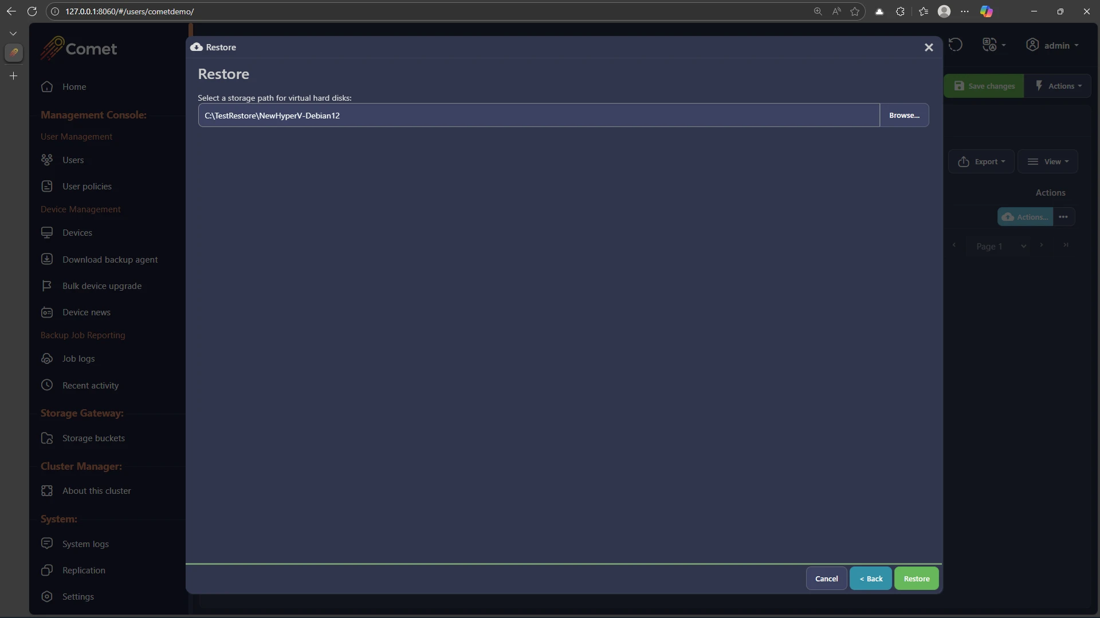The image size is (1100, 618).
Task: Click the Settings gear icon in sidebar
Action: (47, 596)
